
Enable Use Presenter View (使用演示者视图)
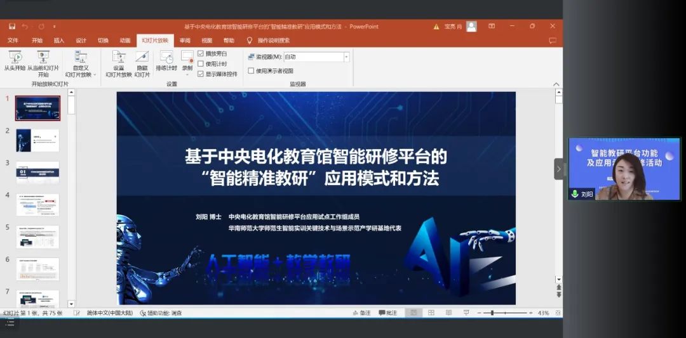[251, 71]
